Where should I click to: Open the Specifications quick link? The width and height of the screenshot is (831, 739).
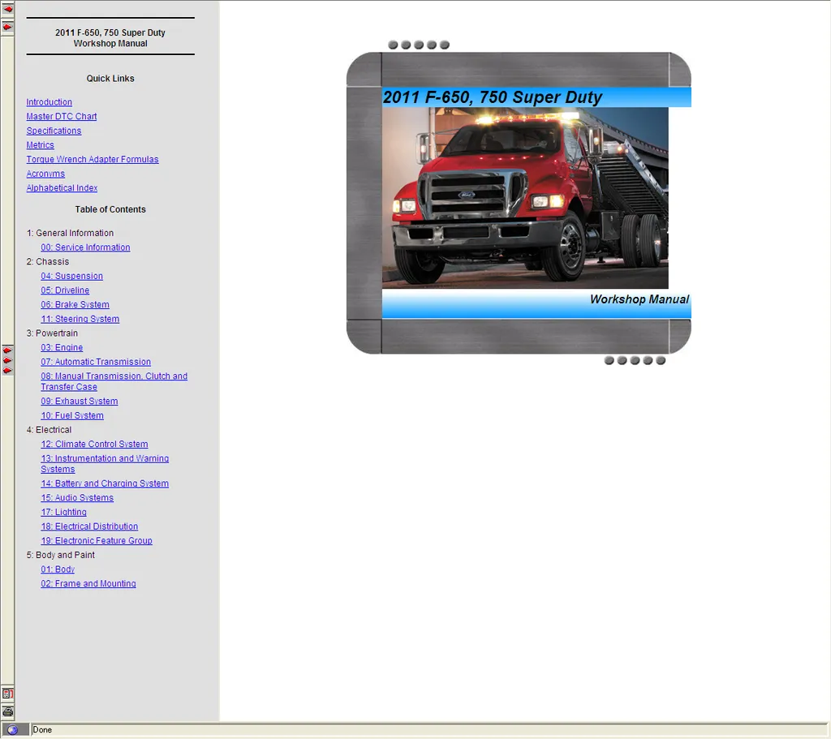pyautogui.click(x=54, y=131)
